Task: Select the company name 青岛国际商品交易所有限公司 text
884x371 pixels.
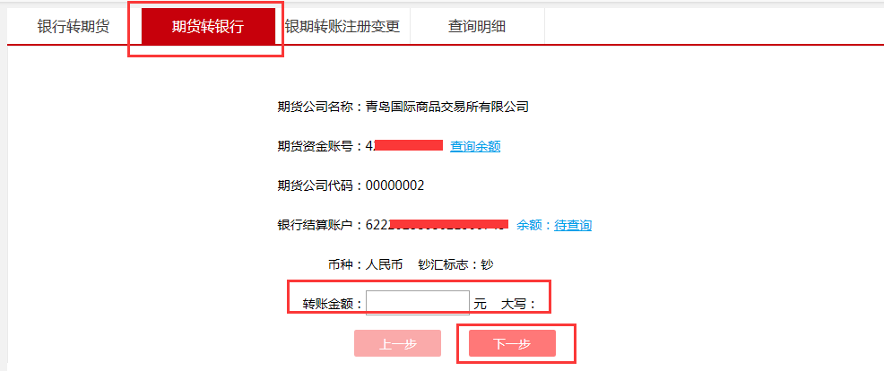Action: point(447,108)
